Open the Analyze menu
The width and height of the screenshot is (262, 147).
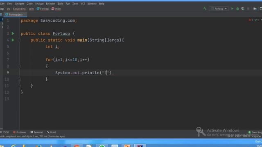39,4
